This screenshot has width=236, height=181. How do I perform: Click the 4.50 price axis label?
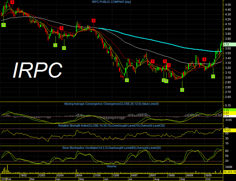(x=228, y=5)
